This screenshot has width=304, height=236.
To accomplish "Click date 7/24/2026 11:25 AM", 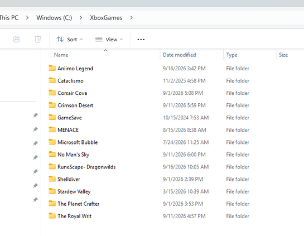I will point(186,142).
